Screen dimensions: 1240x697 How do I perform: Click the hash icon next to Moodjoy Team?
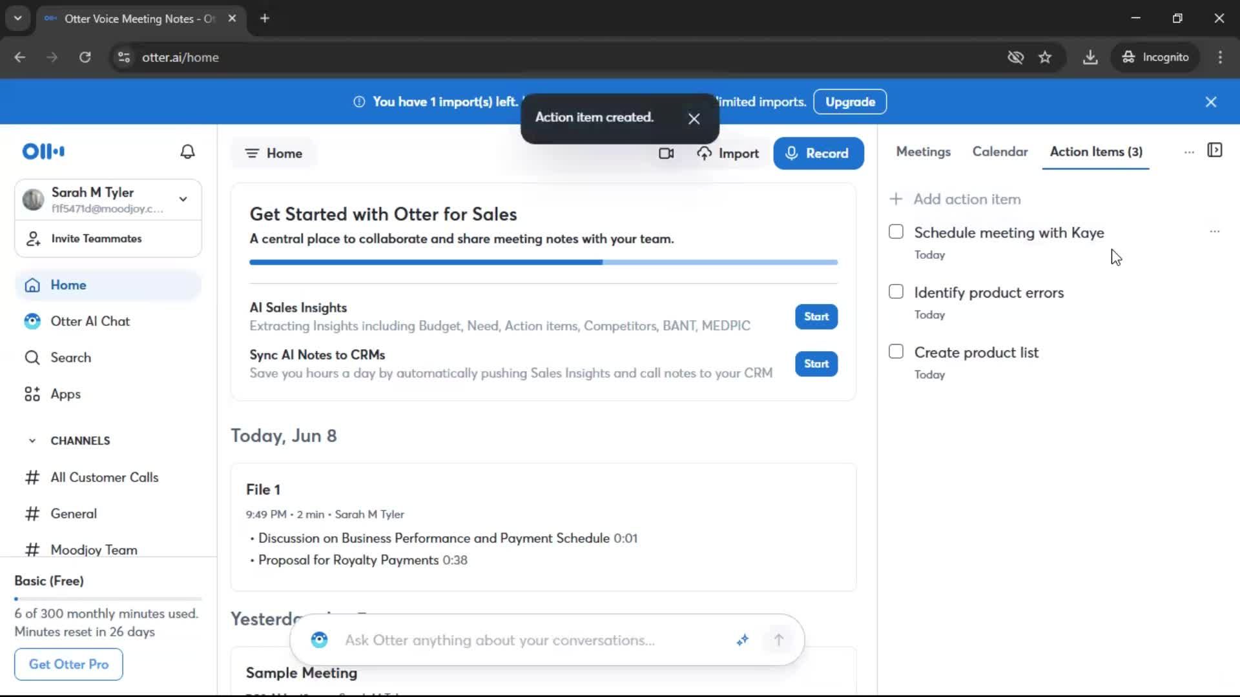point(32,550)
